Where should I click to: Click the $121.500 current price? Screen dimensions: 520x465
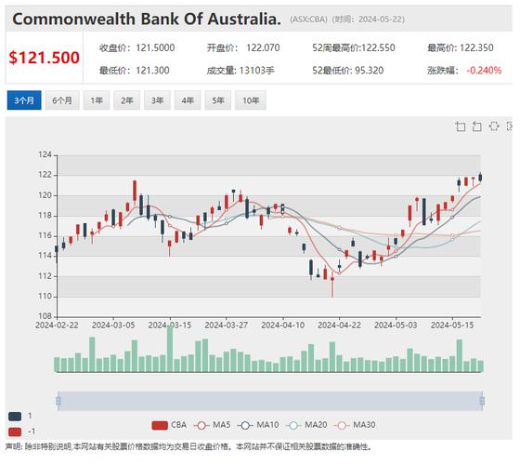click(x=45, y=58)
